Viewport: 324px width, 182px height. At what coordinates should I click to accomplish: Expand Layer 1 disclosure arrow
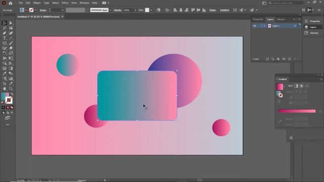[264, 26]
